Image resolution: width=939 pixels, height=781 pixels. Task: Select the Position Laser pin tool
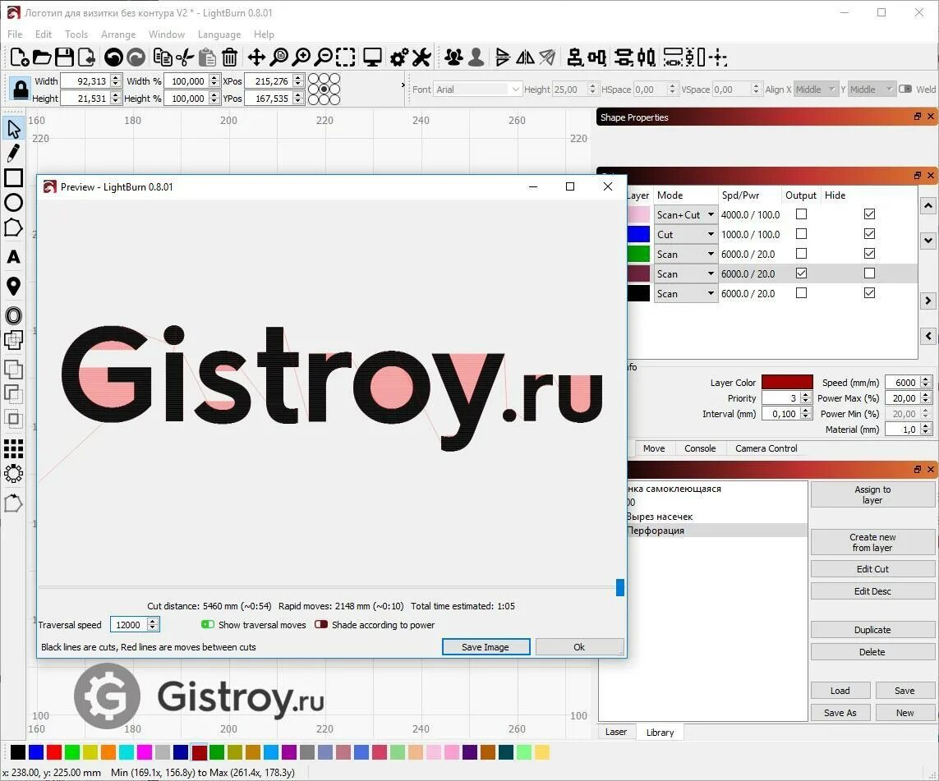[13, 287]
